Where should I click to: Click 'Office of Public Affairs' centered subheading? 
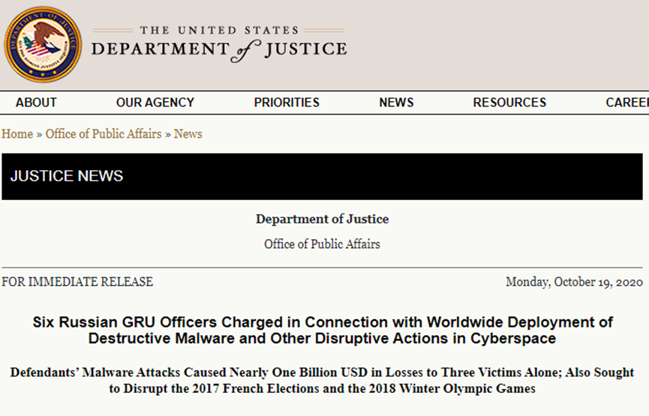click(x=322, y=244)
